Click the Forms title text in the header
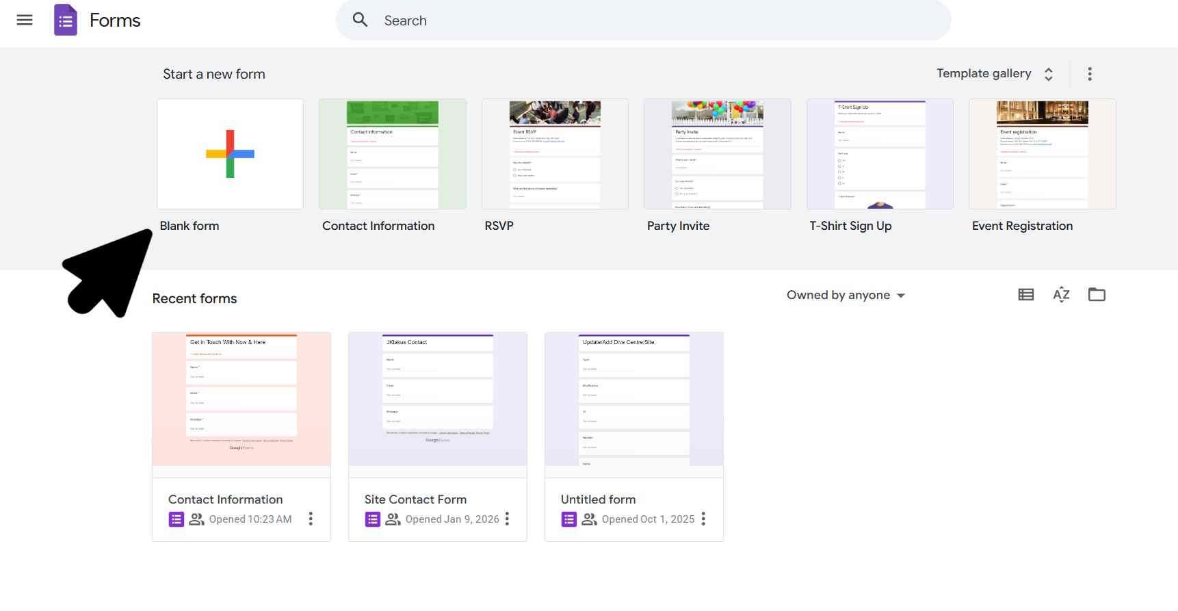 pos(115,21)
